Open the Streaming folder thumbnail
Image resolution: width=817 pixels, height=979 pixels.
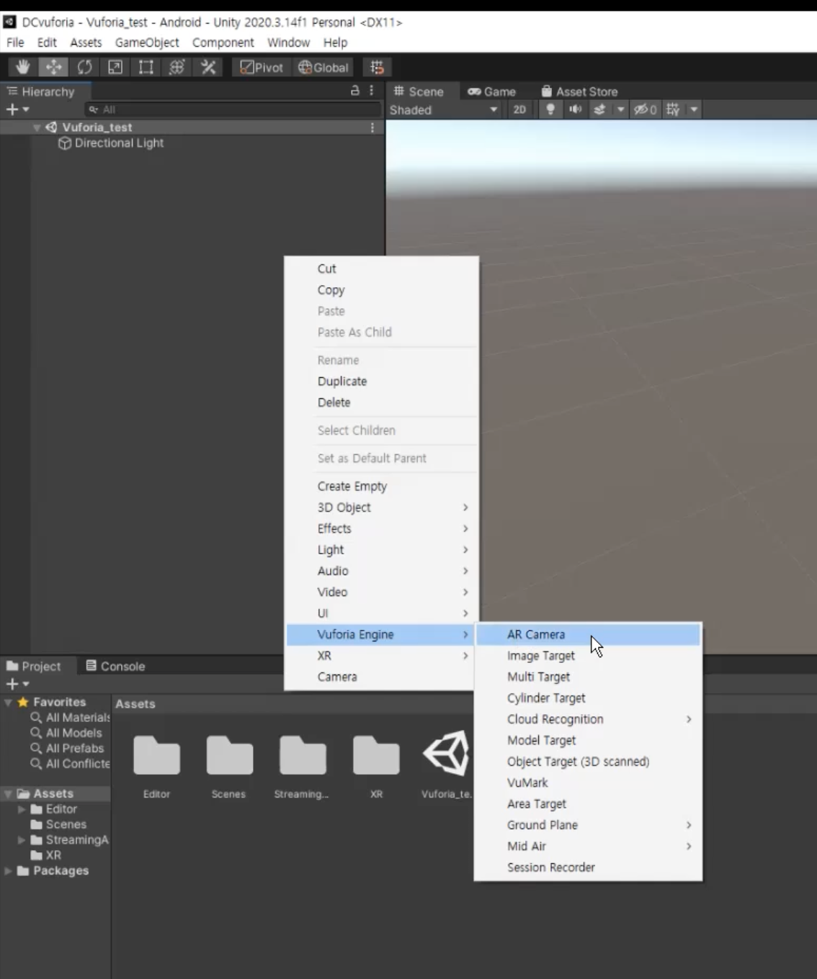[303, 755]
